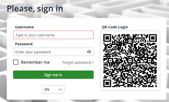The width and height of the screenshot is (169, 102).
Task: Click the QR code's bottom-left finder square
Action: tap(107, 83)
